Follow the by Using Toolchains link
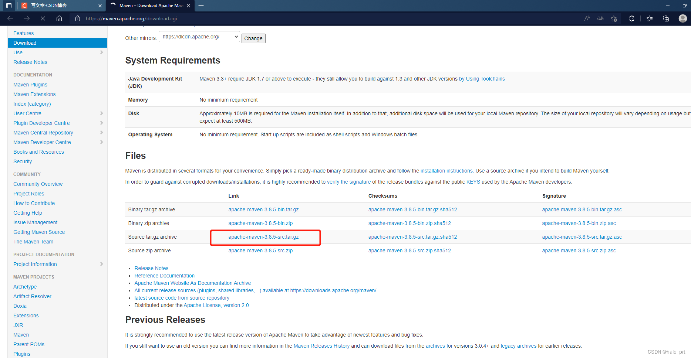 tap(482, 79)
